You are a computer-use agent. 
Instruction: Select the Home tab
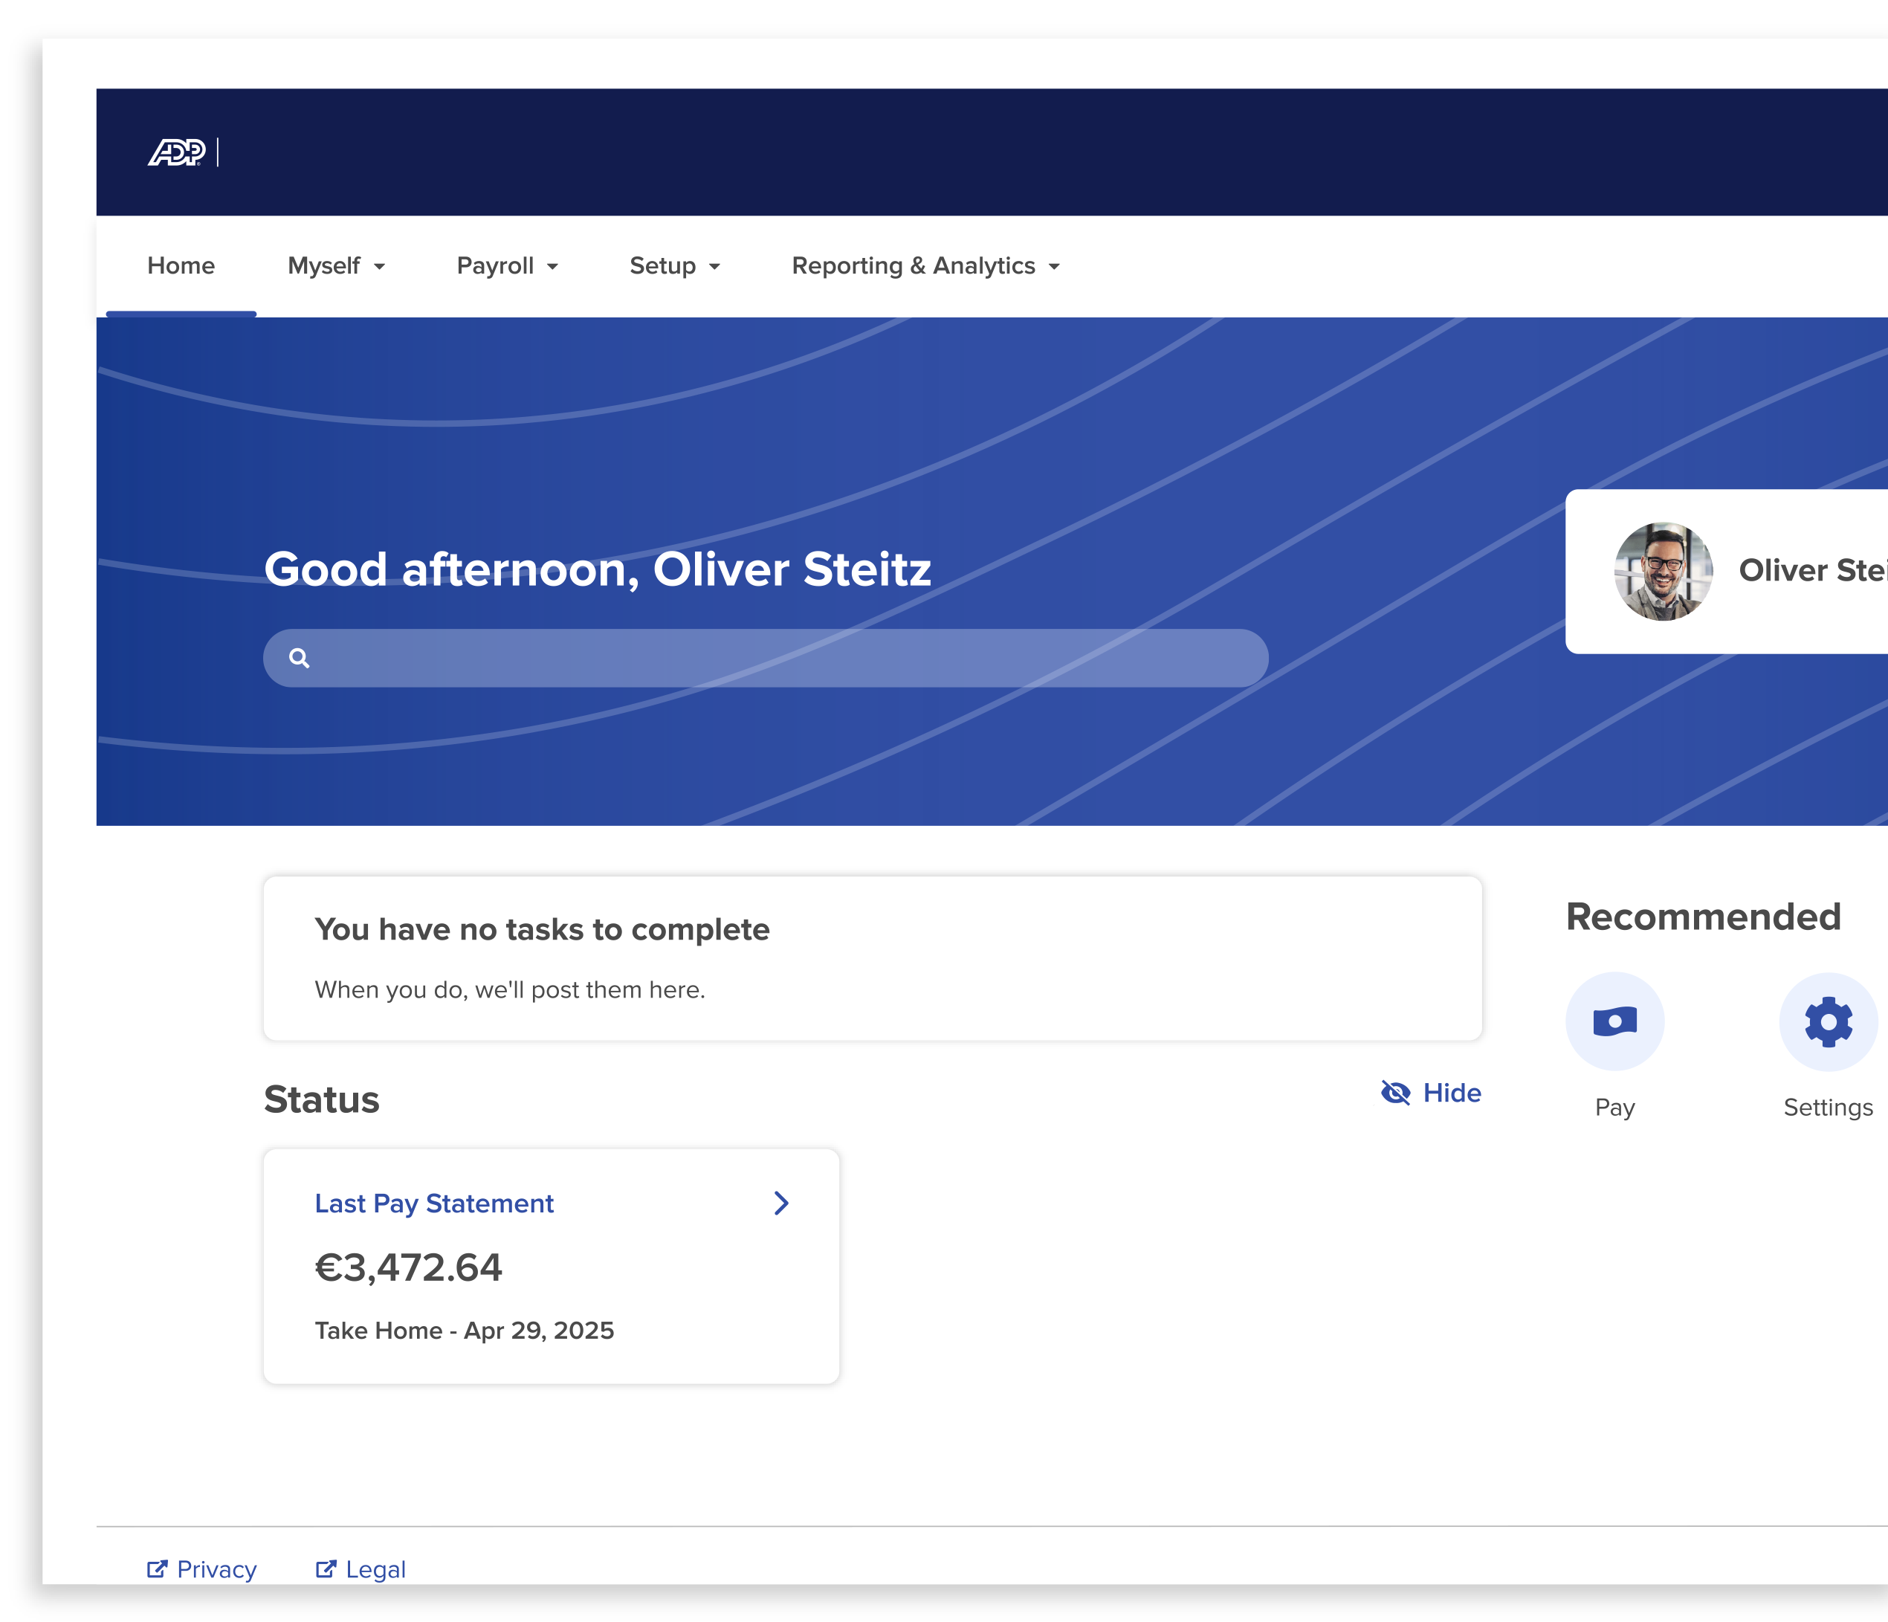click(x=181, y=266)
